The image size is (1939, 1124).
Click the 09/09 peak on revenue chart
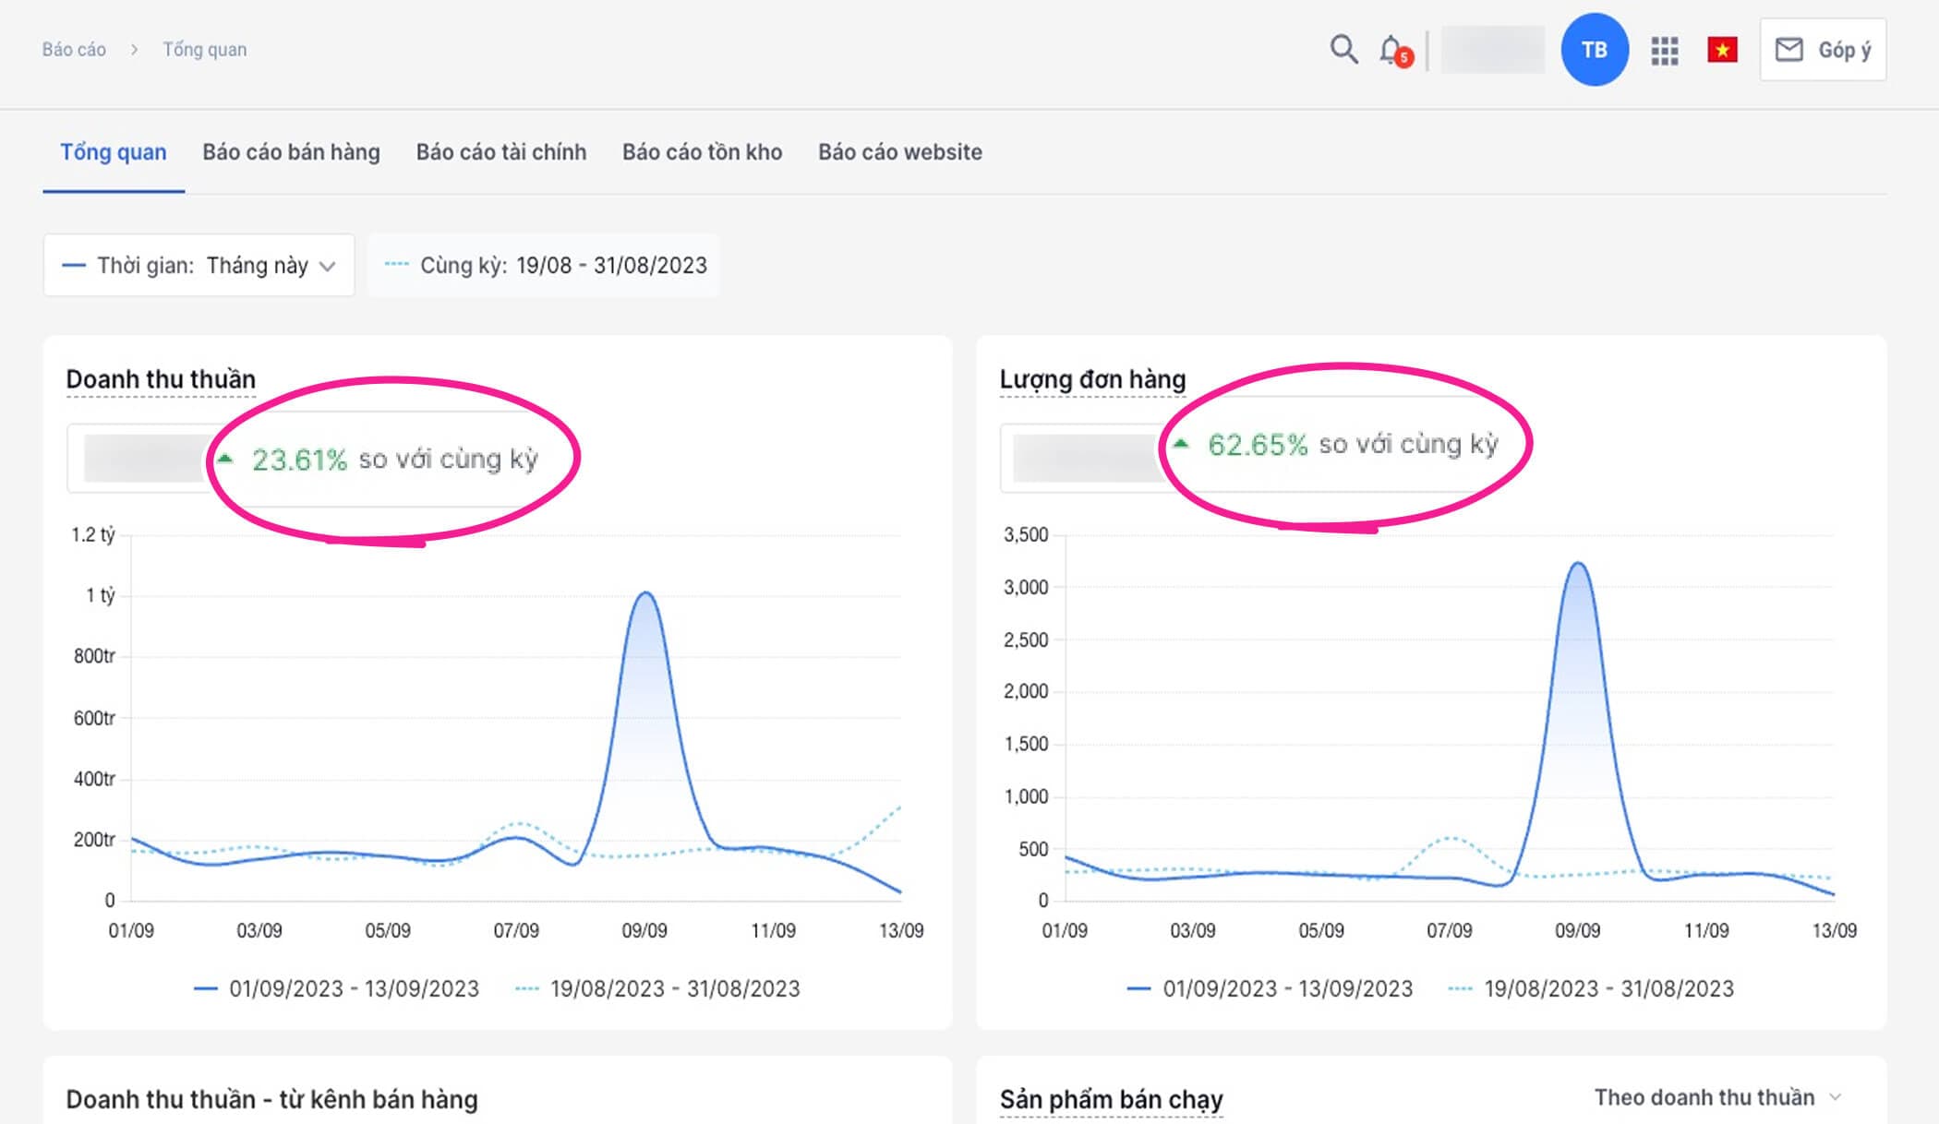644,593
